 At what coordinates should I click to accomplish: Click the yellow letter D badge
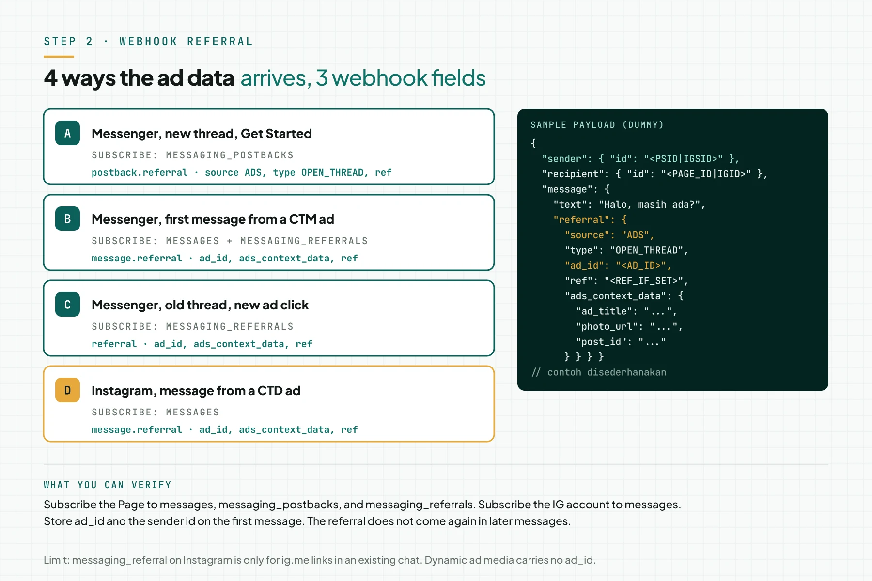point(67,390)
